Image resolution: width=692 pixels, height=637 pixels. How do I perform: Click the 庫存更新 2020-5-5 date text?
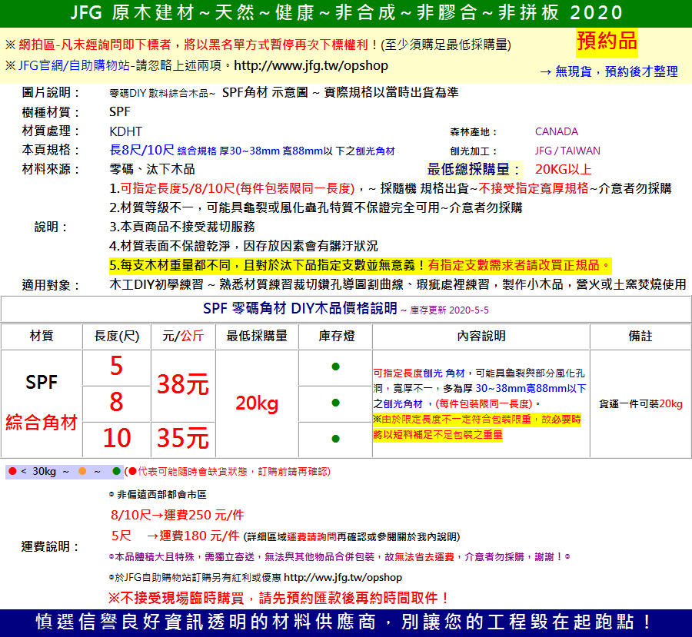click(449, 310)
